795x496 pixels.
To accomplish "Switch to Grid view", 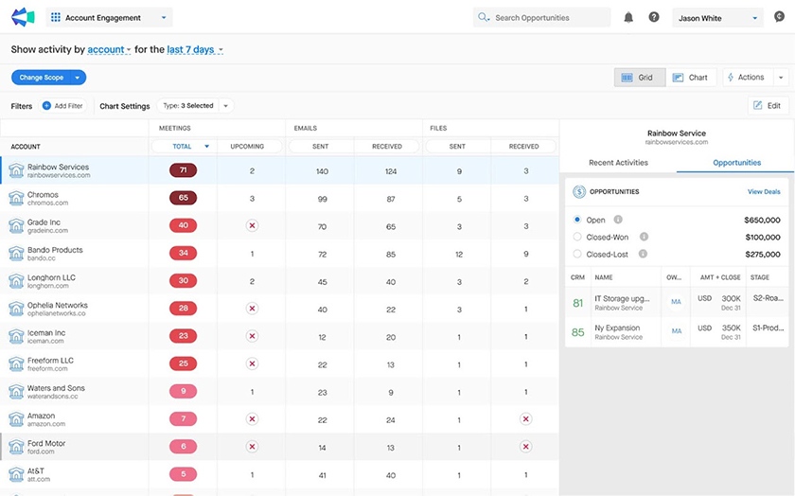I will [x=640, y=78].
